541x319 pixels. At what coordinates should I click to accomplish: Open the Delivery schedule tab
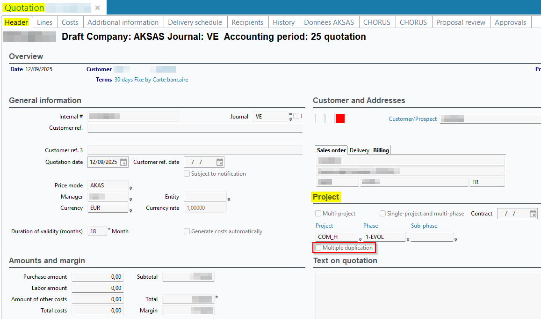tap(195, 22)
